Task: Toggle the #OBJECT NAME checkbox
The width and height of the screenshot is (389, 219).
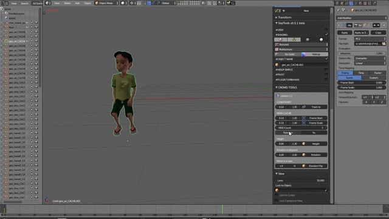Action: coord(326,59)
